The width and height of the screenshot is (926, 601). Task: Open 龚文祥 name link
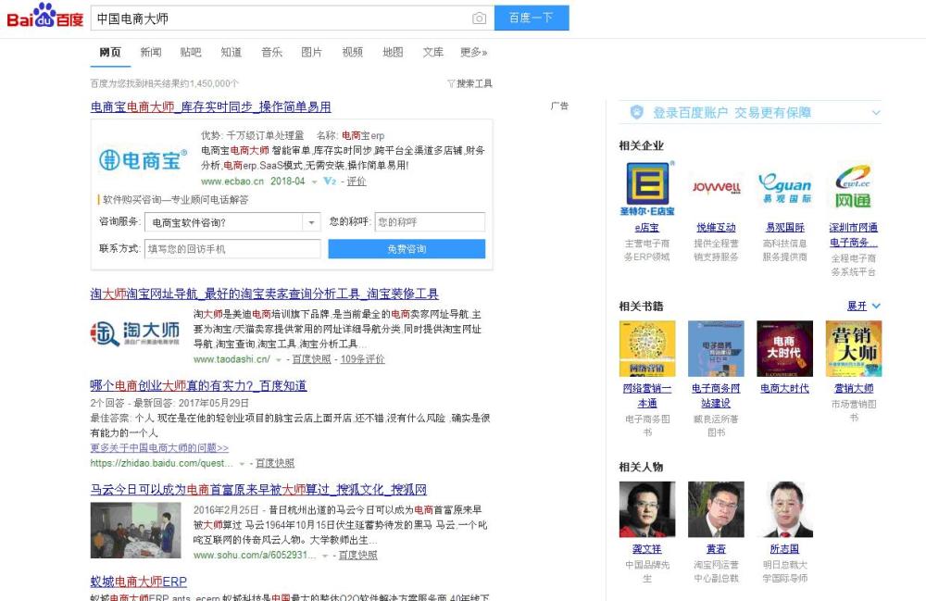click(647, 548)
